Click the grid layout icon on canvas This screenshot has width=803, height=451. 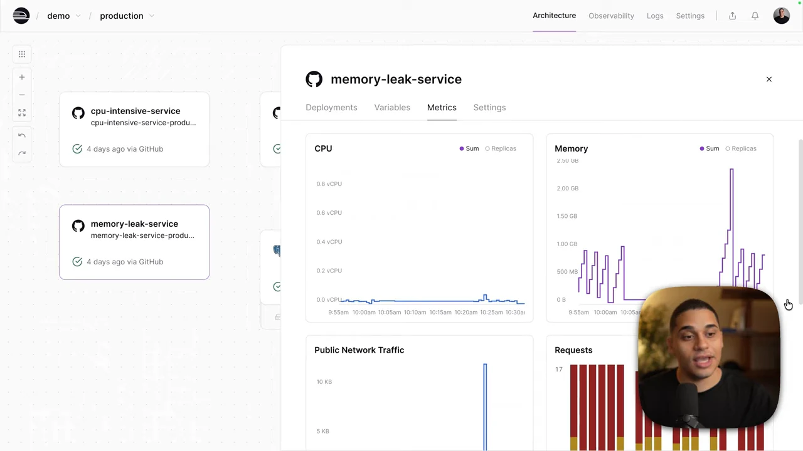tap(22, 54)
